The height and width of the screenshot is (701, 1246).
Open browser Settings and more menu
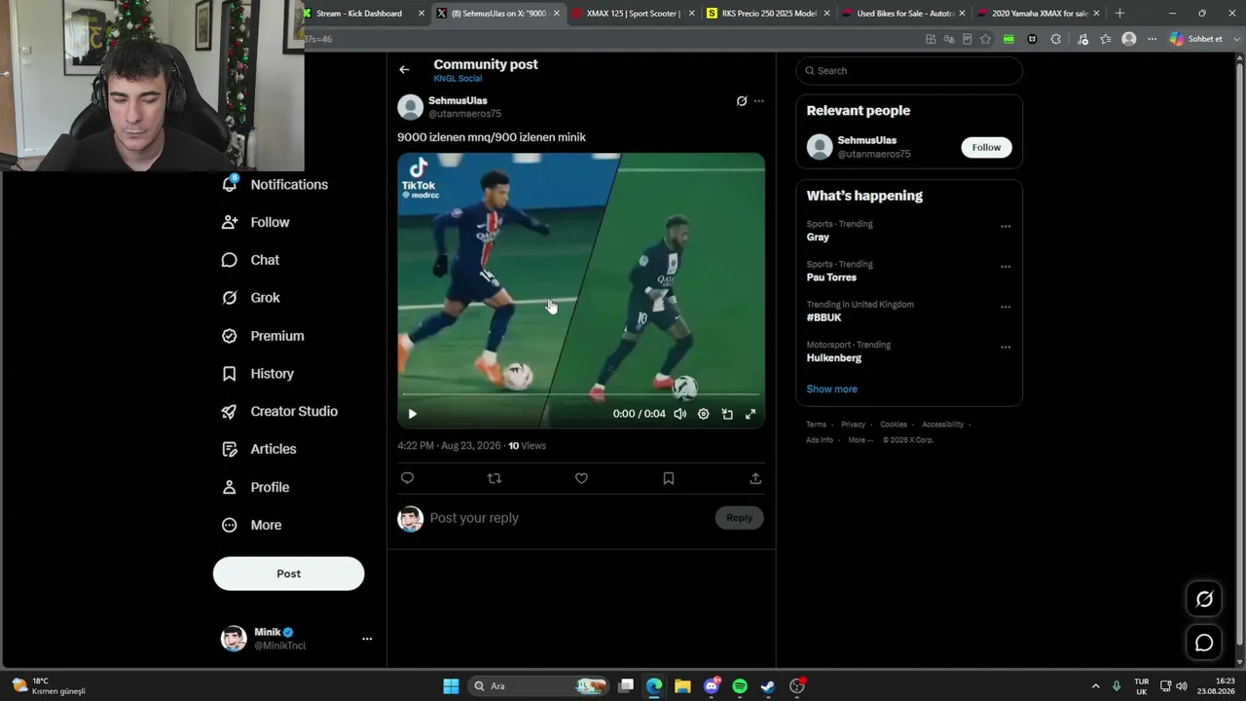point(1153,39)
